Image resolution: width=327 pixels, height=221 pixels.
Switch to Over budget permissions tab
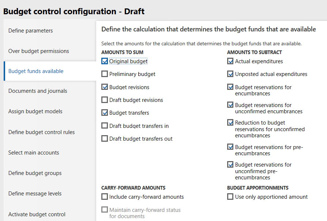pyautogui.click(x=39, y=51)
